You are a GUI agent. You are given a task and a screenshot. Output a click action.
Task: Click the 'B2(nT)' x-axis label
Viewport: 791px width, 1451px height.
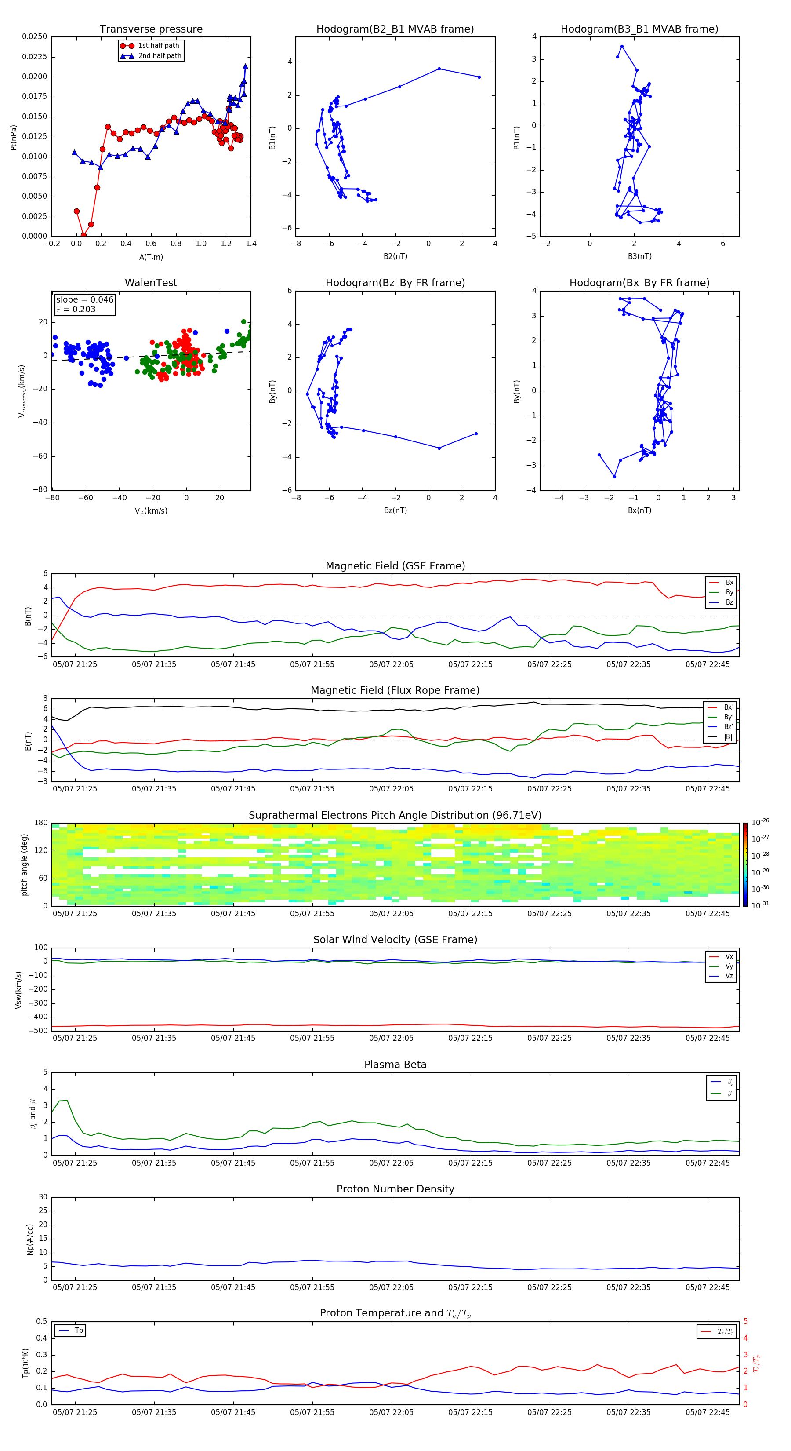pos(395,256)
